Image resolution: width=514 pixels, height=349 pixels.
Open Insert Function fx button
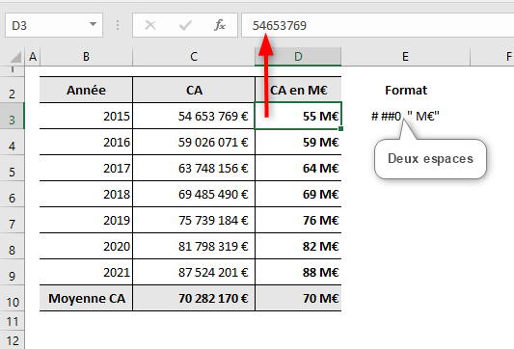[x=220, y=25]
